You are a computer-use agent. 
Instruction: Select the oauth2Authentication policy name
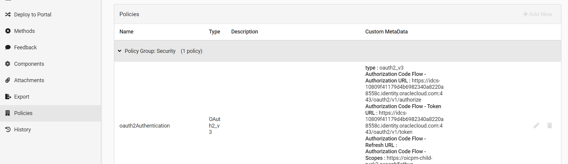point(144,126)
